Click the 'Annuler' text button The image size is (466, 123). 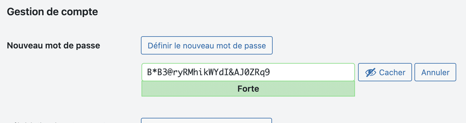tap(435, 72)
